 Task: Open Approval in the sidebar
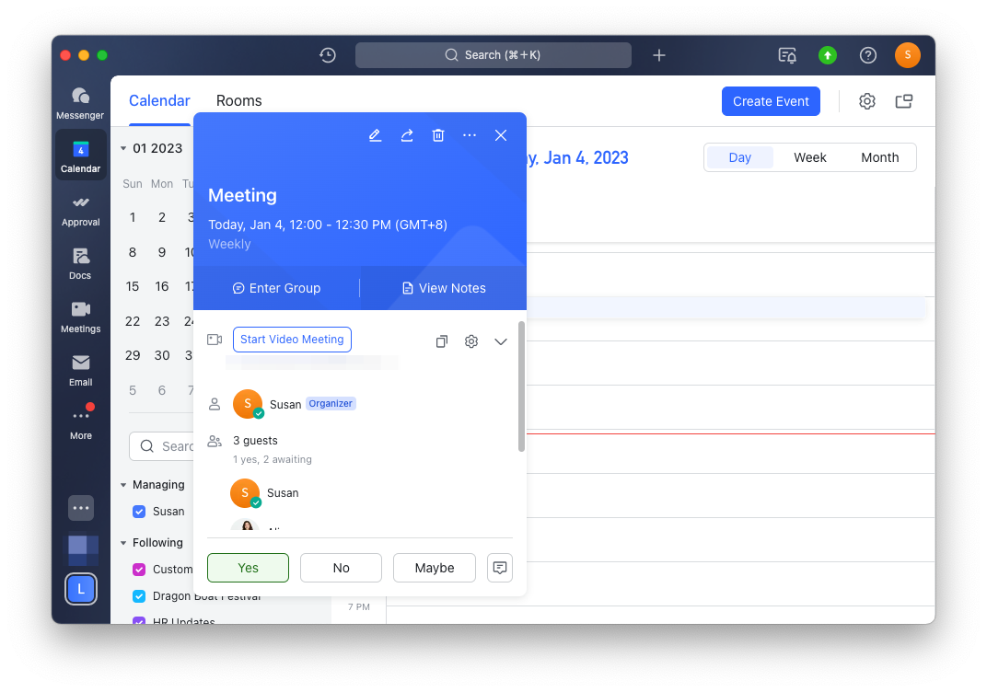(80, 209)
